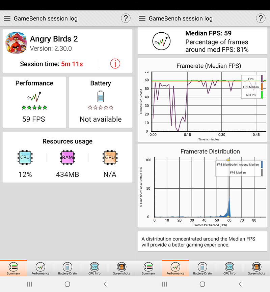Tap the Median FPS circular graph icon
Viewport: 270px width, 292px height.
pyautogui.click(x=161, y=41)
